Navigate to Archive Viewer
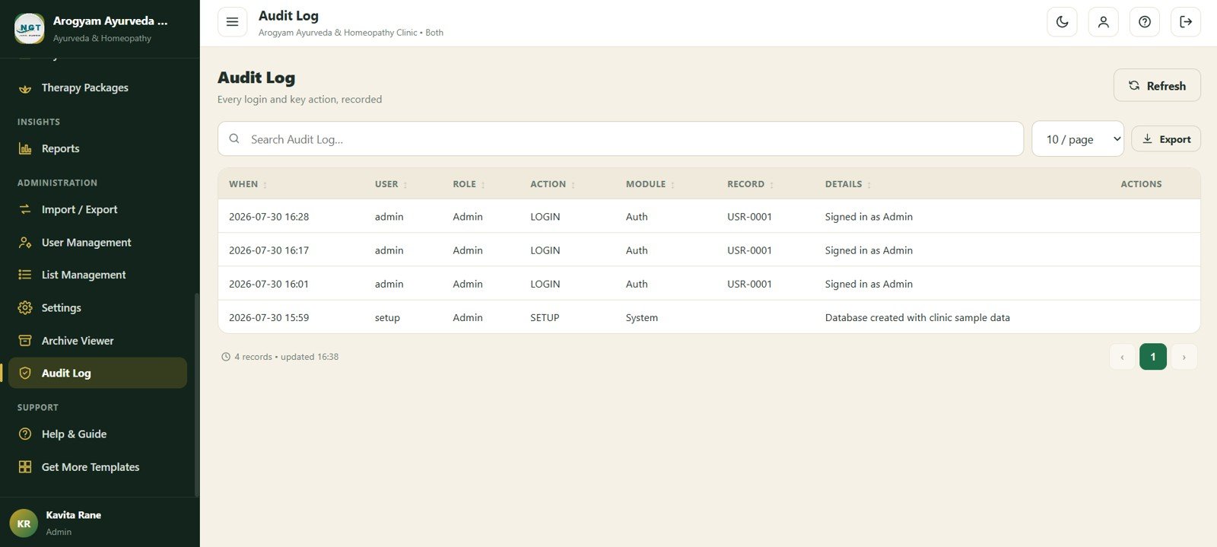The width and height of the screenshot is (1217, 547). click(x=97, y=341)
